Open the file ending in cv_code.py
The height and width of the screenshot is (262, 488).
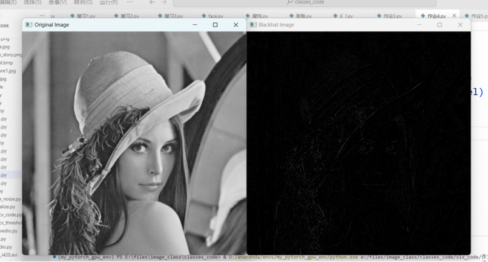pyautogui.click(x=11, y=215)
